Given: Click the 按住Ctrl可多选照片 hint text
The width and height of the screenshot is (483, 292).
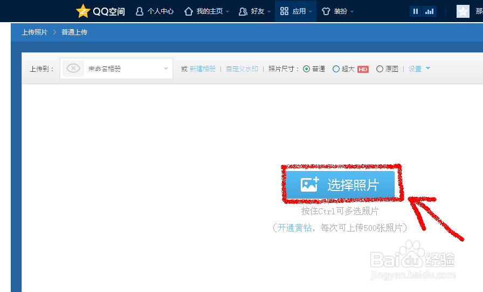Looking at the screenshot, I should click(340, 211).
